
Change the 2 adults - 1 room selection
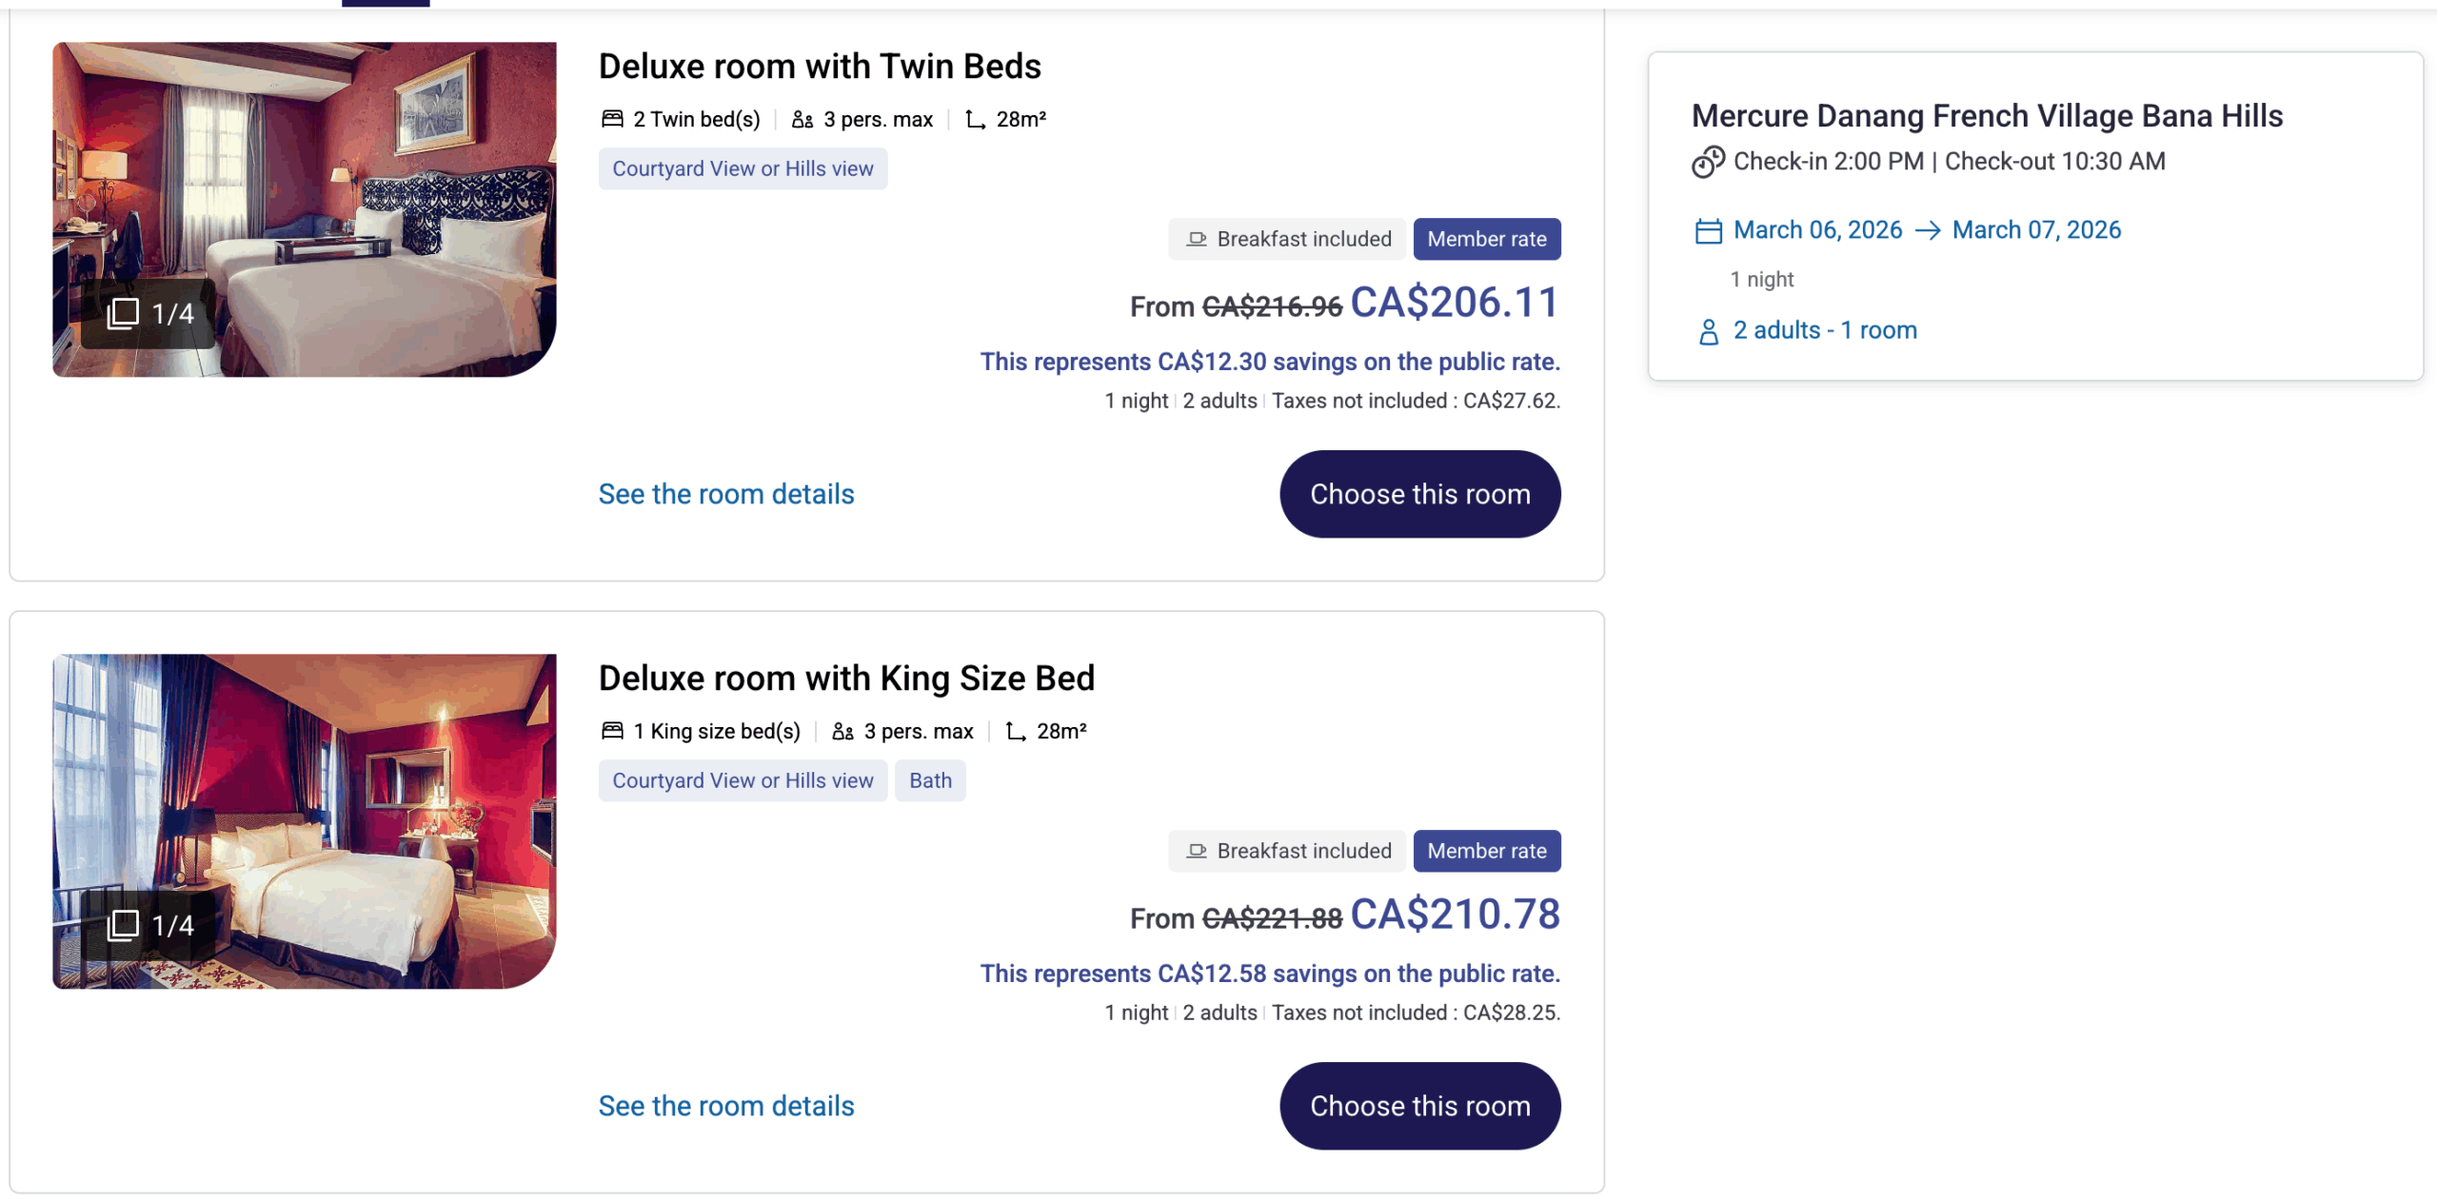point(1825,330)
